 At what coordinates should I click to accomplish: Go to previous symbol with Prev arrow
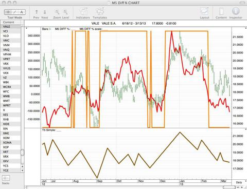37,12
